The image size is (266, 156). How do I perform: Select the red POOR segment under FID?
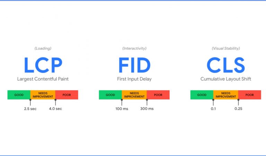pyautogui.click(x=158, y=95)
